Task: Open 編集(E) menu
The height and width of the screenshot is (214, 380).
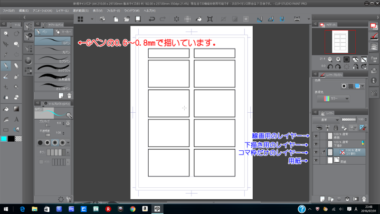Action: tap(24, 10)
